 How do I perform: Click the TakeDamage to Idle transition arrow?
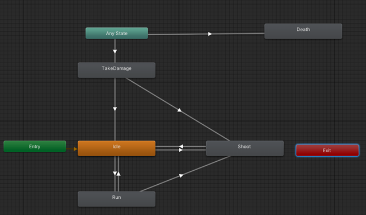(115, 109)
